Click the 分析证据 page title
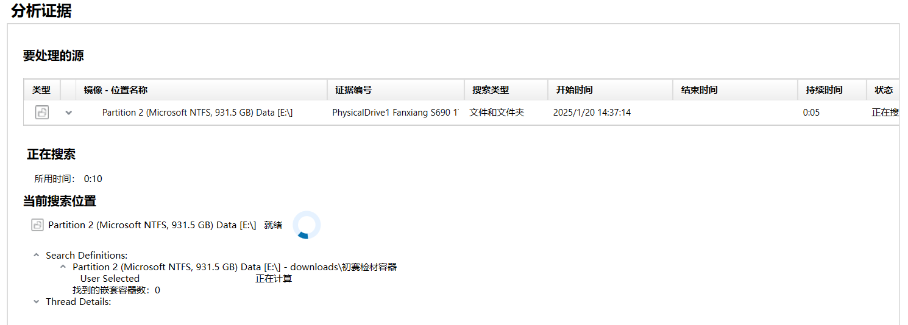This screenshot has width=908, height=325. click(41, 10)
